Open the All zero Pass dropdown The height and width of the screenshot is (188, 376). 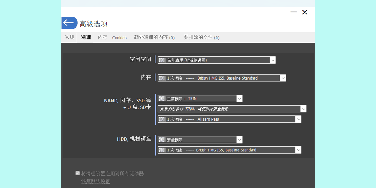pos(298,119)
